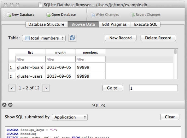Click the month column filter field
Image resolution: width=187 pixels, height=138 pixels.
pos(60,59)
